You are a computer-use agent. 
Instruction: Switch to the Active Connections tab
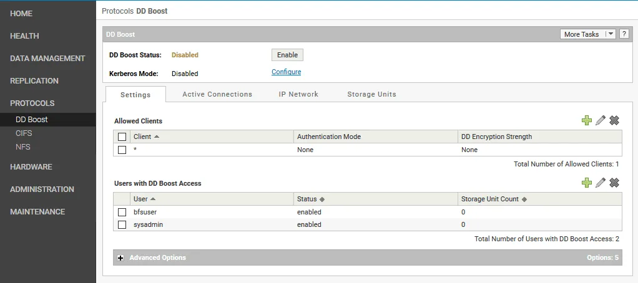click(217, 94)
